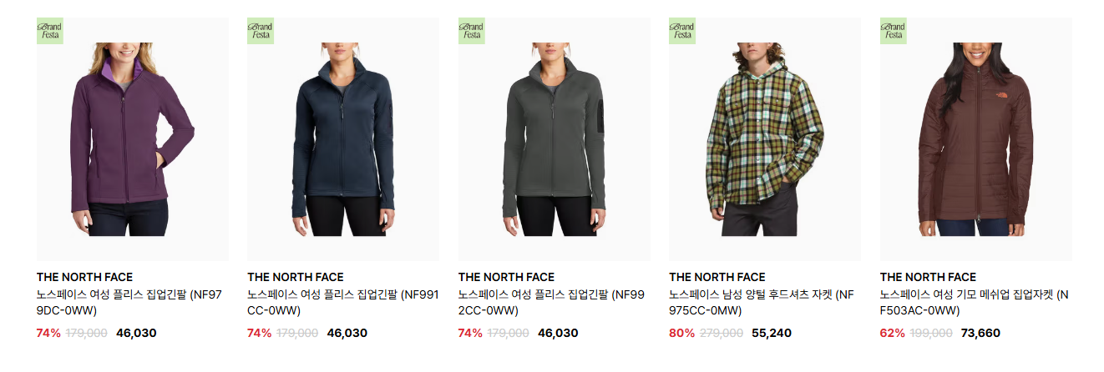
Task: Open product title NF992CC-0WW
Action: tap(552, 303)
